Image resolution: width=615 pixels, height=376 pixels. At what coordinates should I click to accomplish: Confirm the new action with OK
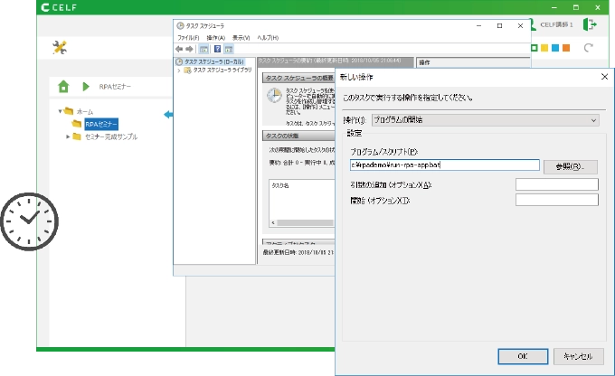pos(523,356)
